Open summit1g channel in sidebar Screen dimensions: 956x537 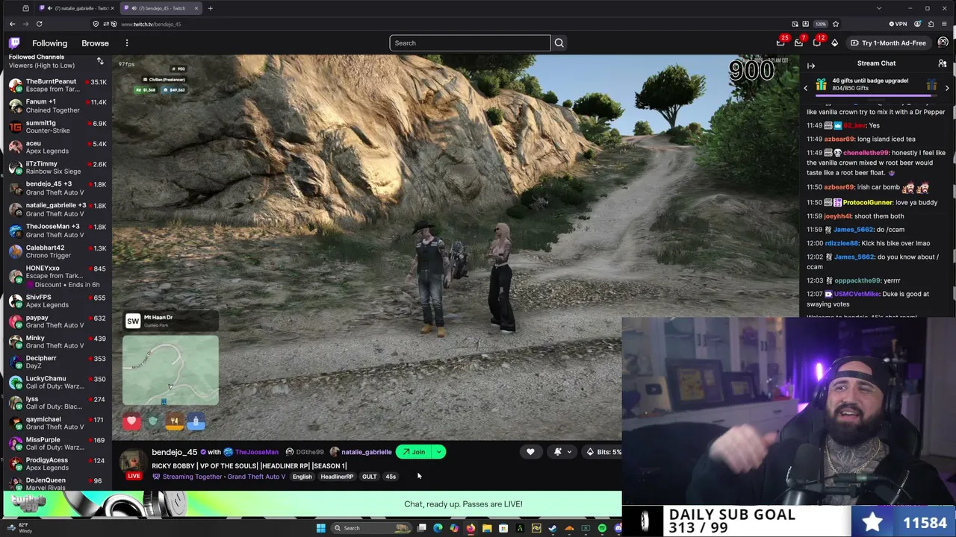tap(58, 127)
